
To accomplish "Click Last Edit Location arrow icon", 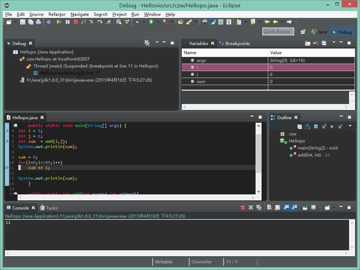I will (x=266, y=22).
